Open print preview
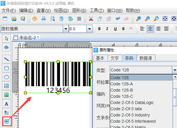This screenshot has width=177, height=128. (53, 19)
